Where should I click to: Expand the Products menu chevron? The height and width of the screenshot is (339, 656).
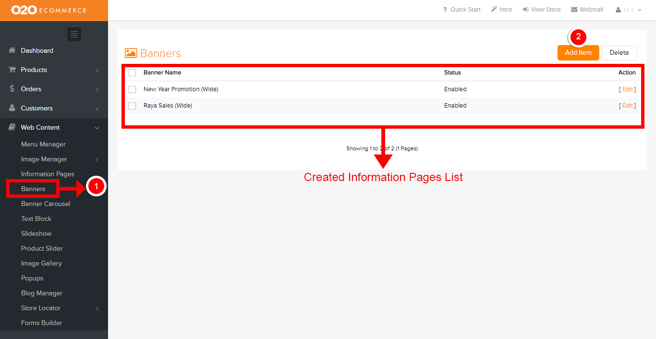[x=97, y=70]
